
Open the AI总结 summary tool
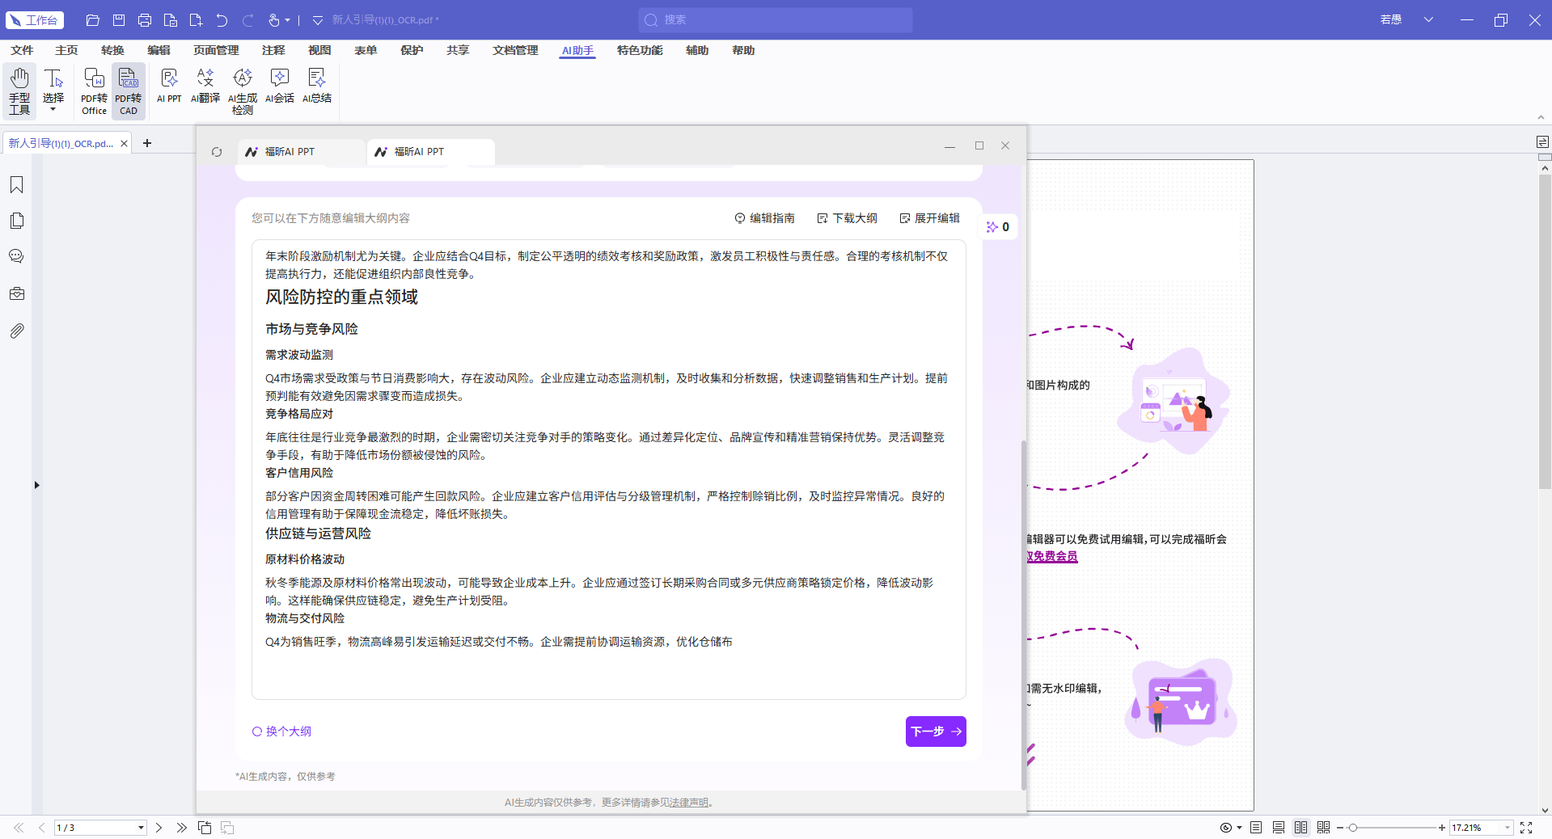point(317,86)
